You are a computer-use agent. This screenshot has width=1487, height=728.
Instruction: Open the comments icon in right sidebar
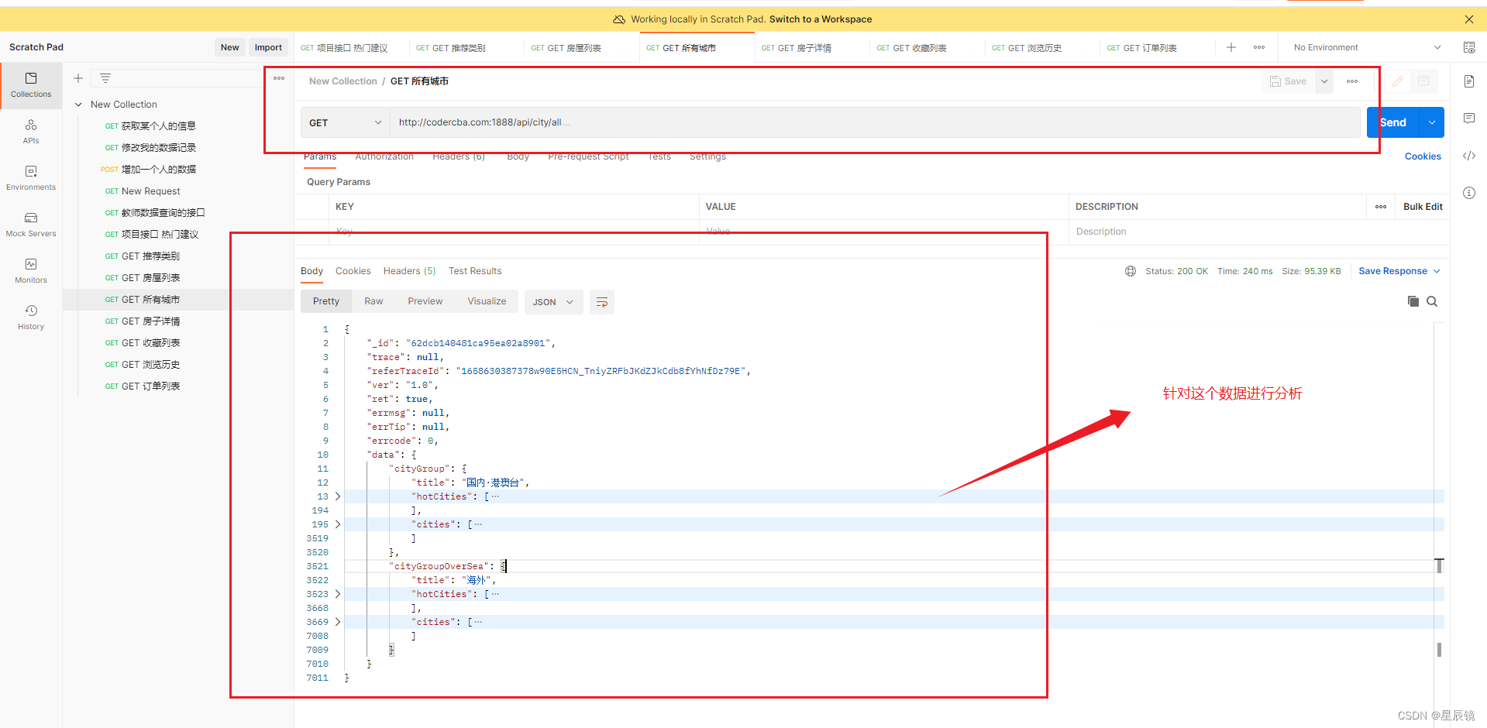click(x=1469, y=118)
